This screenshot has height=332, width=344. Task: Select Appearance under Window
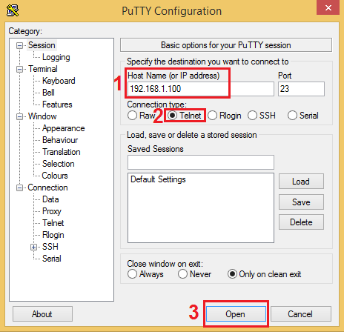(x=64, y=128)
